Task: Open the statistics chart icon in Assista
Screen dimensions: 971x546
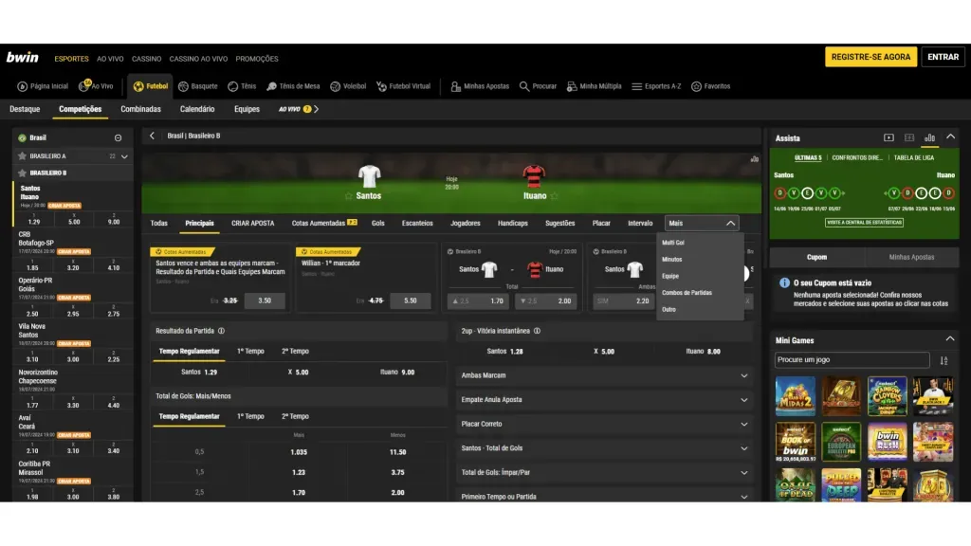Action: 928,136
